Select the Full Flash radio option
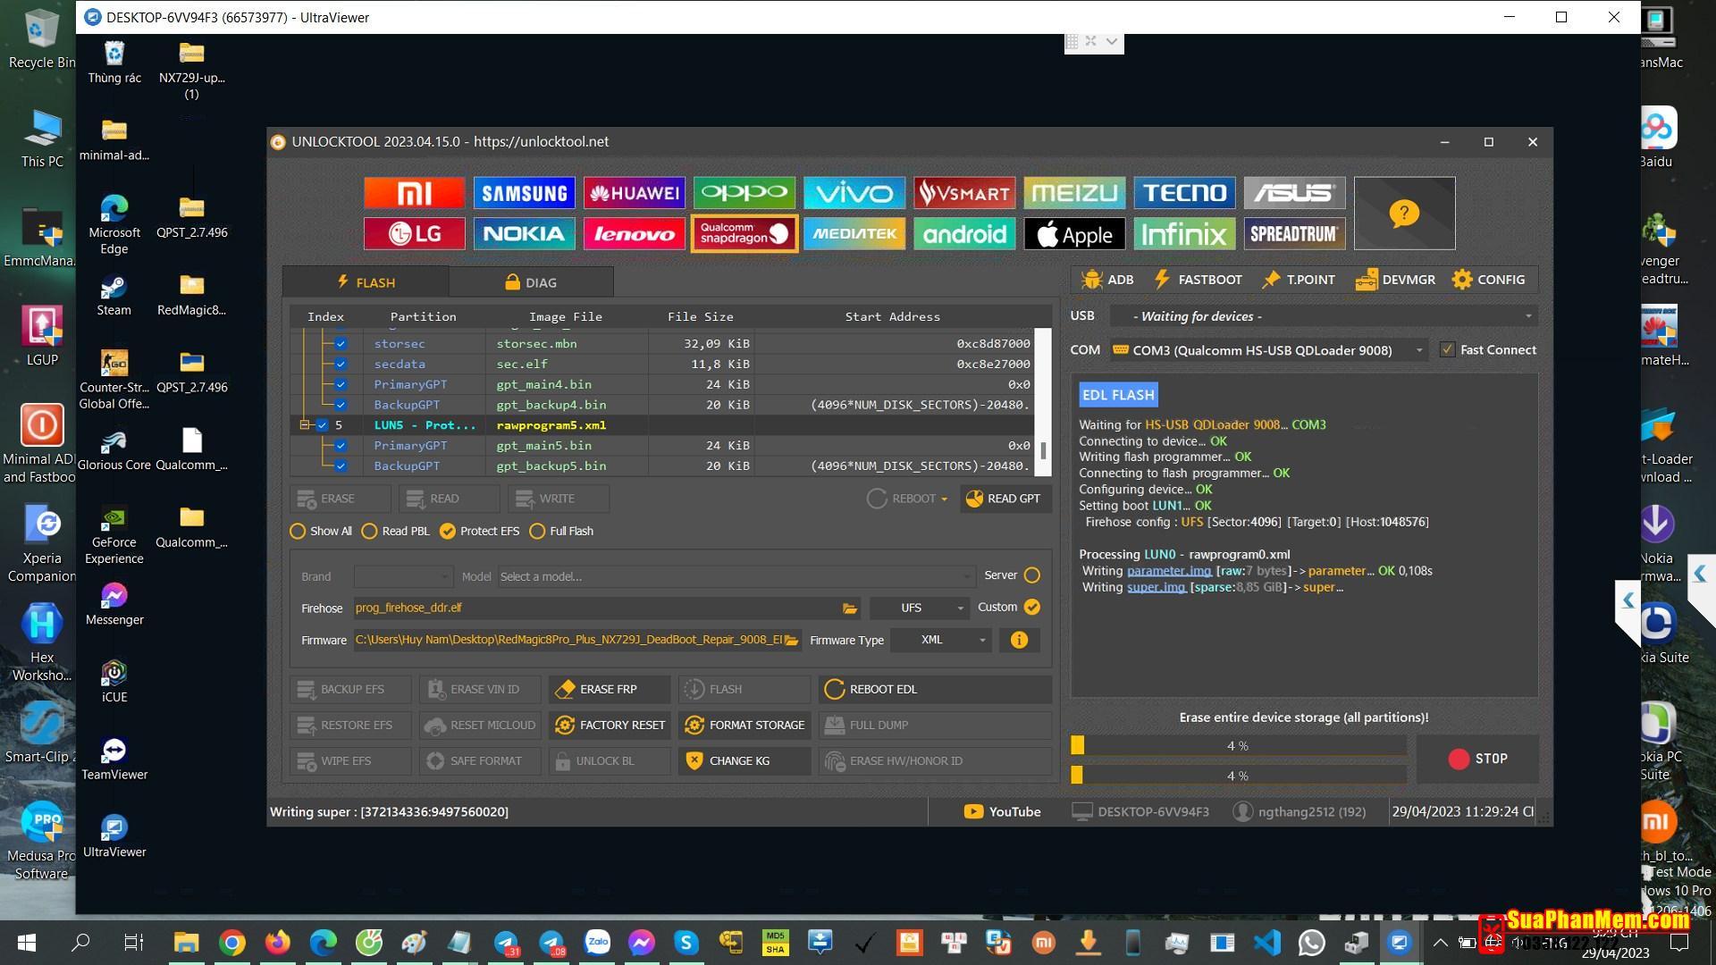The width and height of the screenshot is (1716, 965). (x=537, y=532)
